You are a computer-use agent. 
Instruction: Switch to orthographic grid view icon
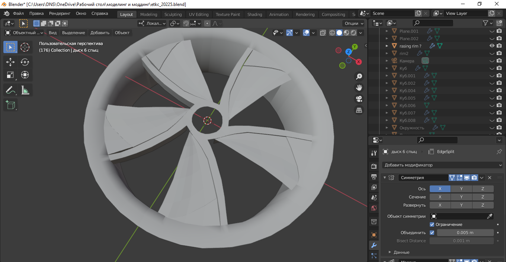click(x=359, y=110)
